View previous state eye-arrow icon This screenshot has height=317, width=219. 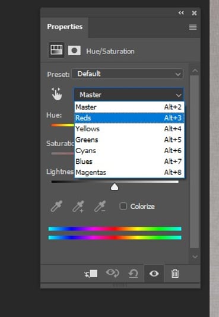(x=113, y=273)
